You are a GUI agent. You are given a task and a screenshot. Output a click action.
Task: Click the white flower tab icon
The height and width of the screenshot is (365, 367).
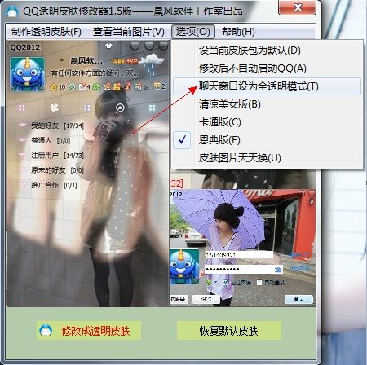pyautogui.click(x=54, y=108)
